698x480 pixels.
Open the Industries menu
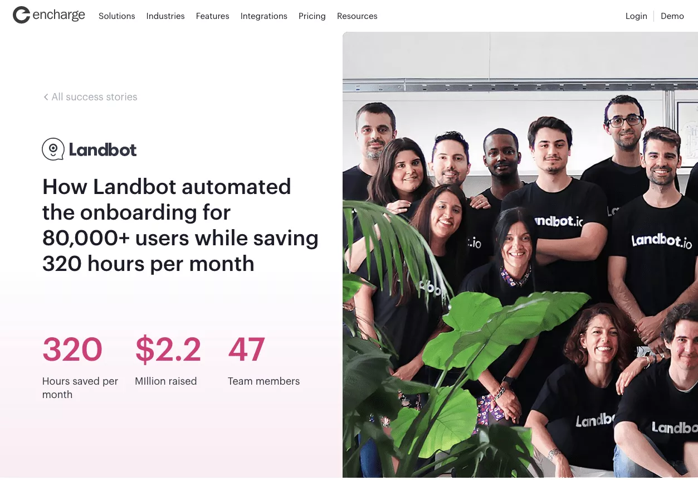[165, 16]
